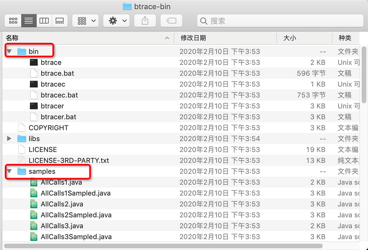Switch to icon view in toolbar
The width and height of the screenshot is (368, 250).
pyautogui.click(x=13, y=21)
